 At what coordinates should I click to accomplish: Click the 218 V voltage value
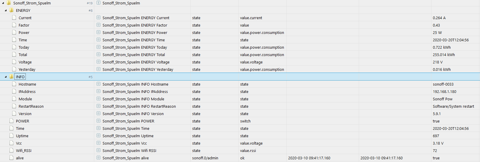[438, 62]
